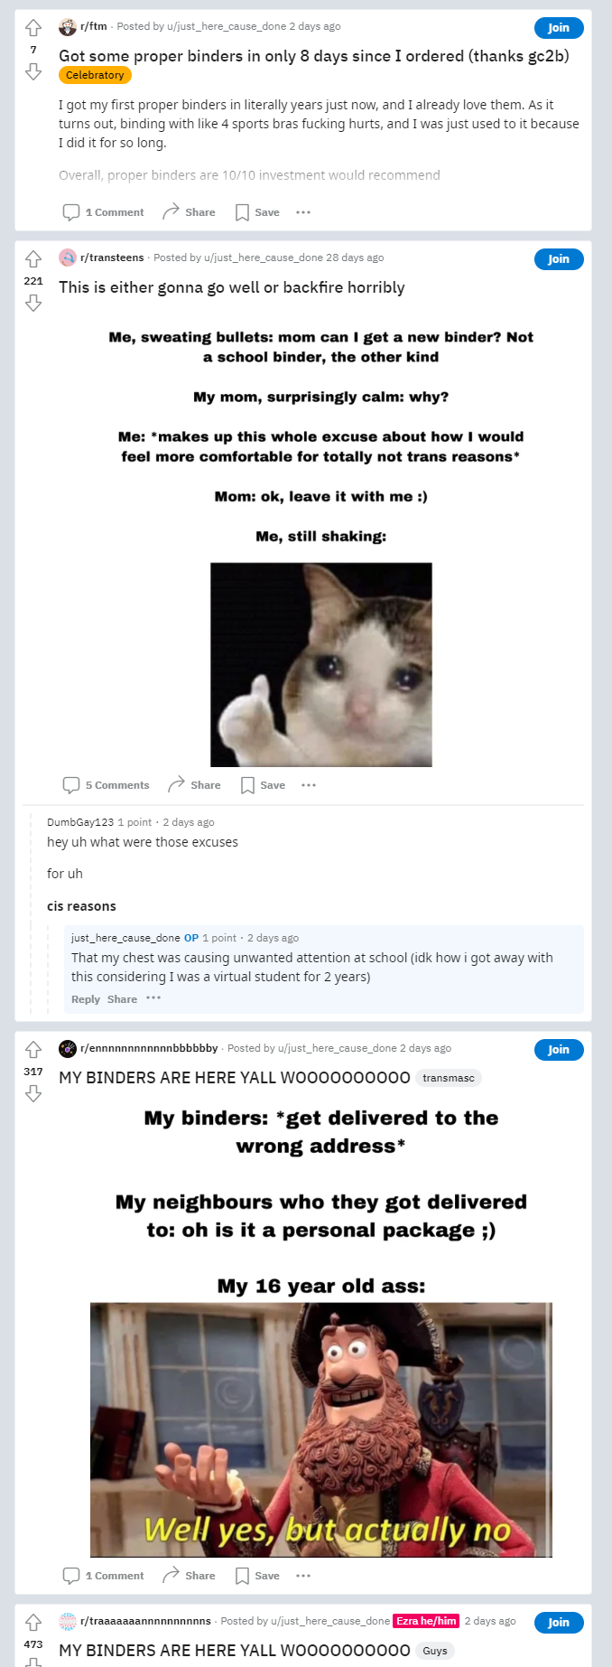Upvote the r/transteens post with 221 points

[x=33, y=259]
